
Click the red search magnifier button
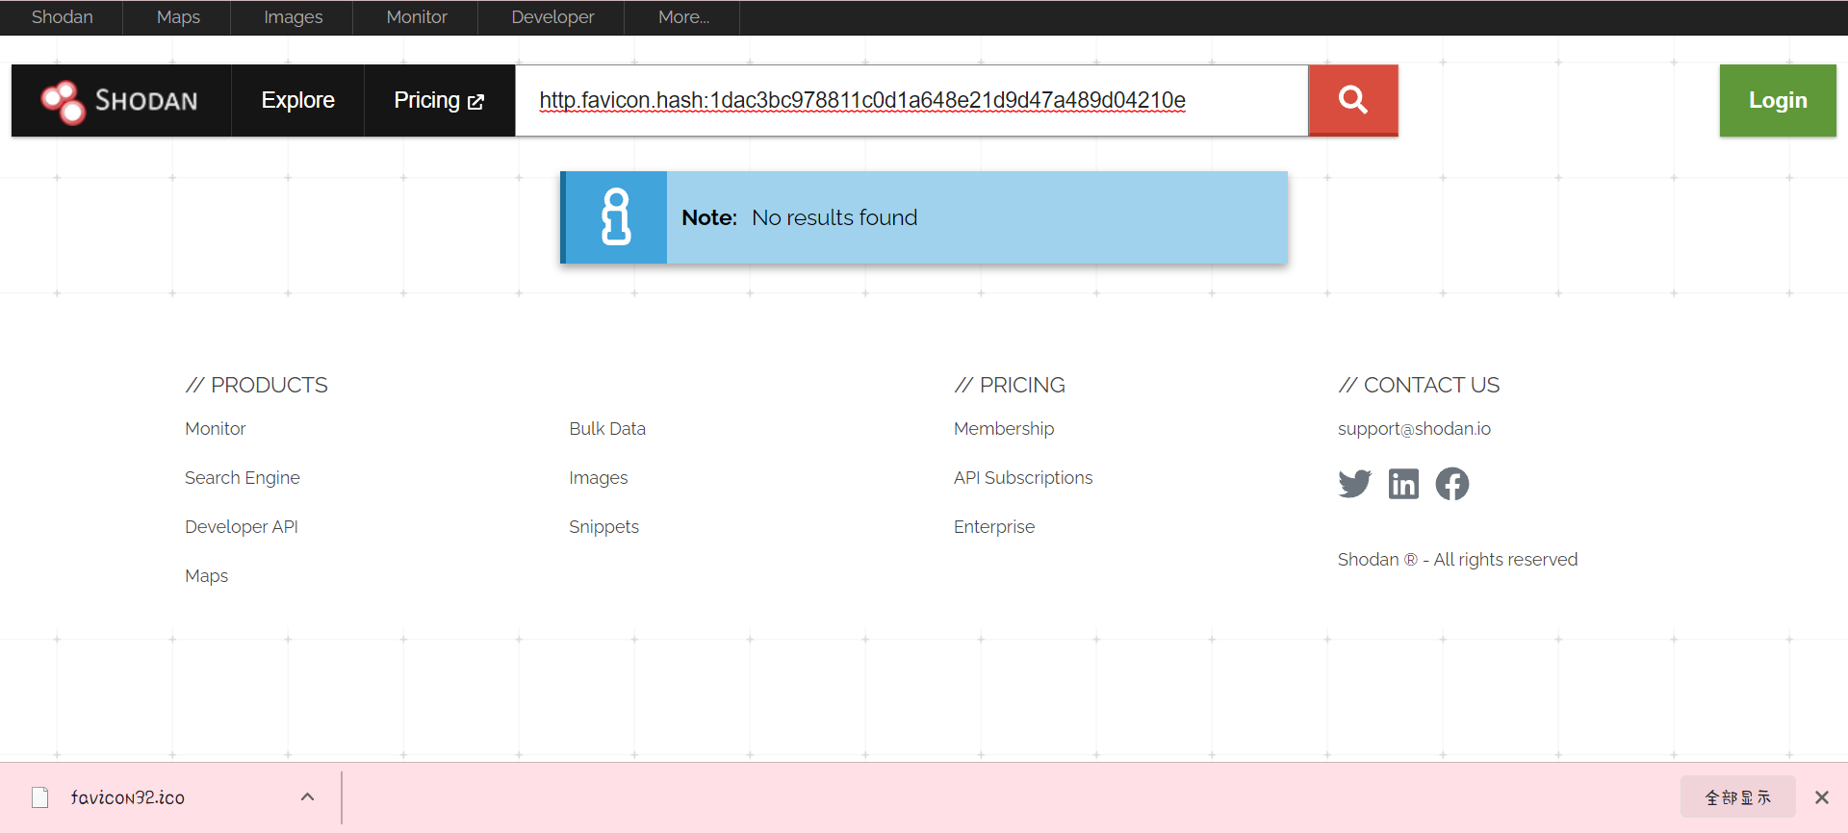pyautogui.click(x=1352, y=100)
